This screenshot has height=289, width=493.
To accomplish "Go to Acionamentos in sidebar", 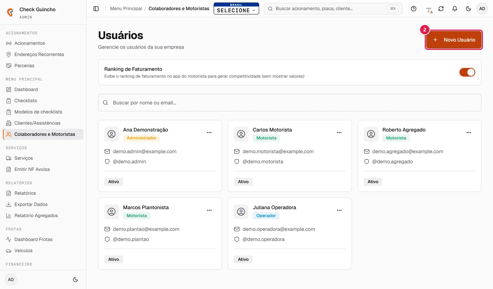I will pyautogui.click(x=43, y=43).
